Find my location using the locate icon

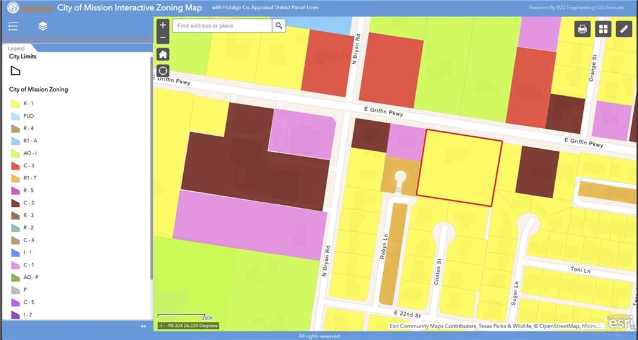[x=163, y=71]
